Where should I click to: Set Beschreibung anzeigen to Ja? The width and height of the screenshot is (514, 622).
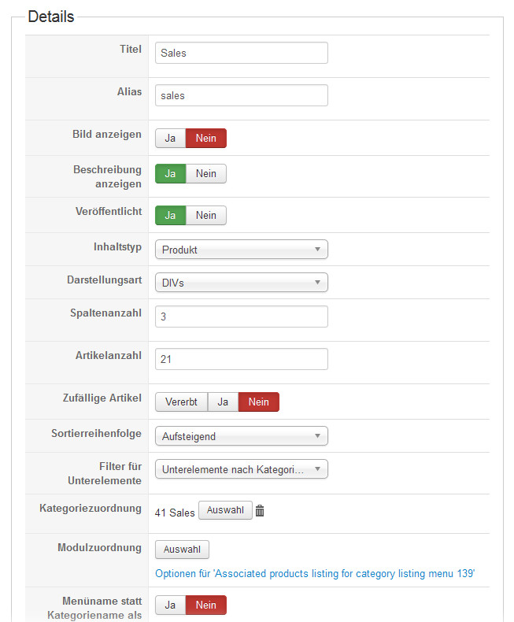pyautogui.click(x=170, y=174)
